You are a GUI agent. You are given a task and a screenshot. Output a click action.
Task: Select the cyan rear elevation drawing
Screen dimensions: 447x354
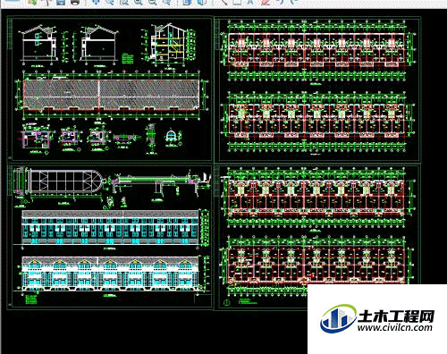click(x=110, y=227)
